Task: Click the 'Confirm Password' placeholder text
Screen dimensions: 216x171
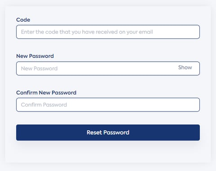Action: pyautogui.click(x=44, y=105)
